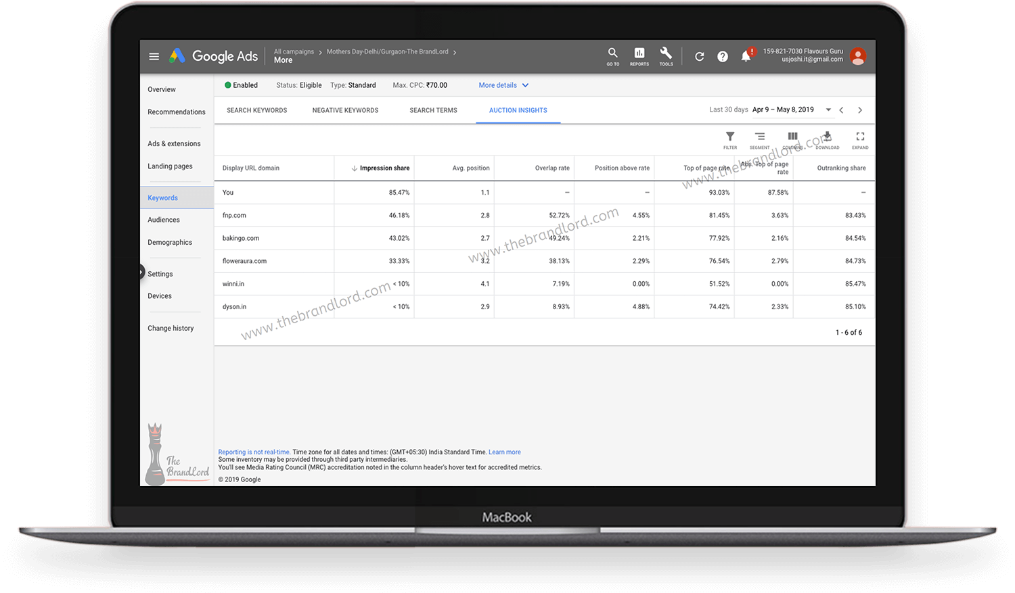Click Position above rate column header
This screenshot has height=593, width=1015.
coord(622,168)
